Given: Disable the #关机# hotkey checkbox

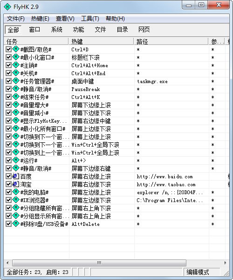Looking at the screenshot, I should point(8,73).
